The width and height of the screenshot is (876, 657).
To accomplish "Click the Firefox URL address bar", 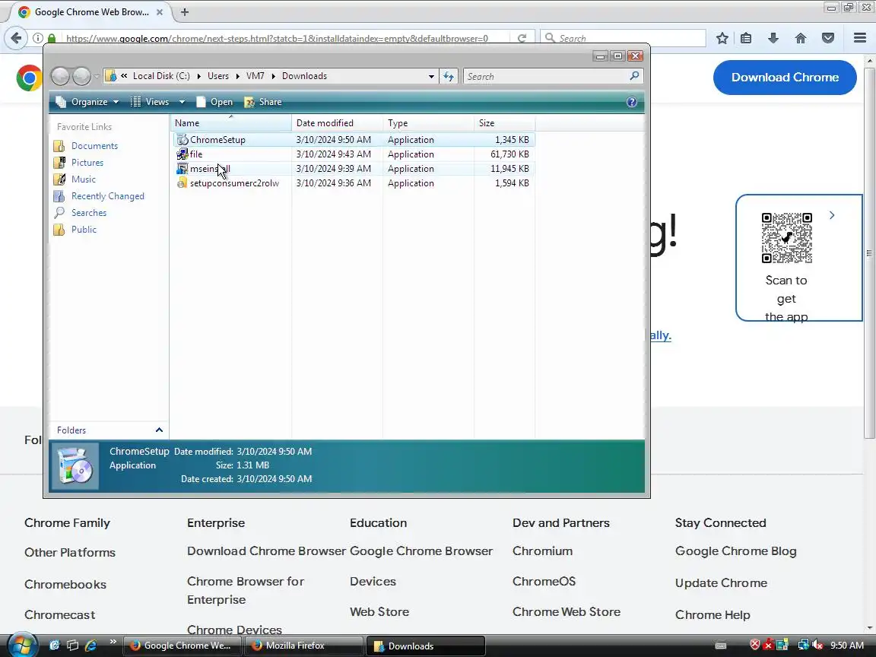I will tap(285, 38).
